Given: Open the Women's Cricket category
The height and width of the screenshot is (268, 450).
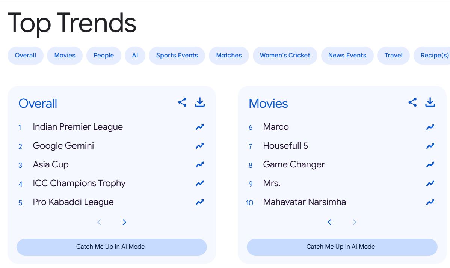Looking at the screenshot, I should click(x=285, y=56).
